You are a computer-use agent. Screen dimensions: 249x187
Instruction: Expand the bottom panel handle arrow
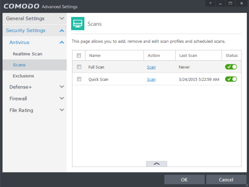(156, 164)
